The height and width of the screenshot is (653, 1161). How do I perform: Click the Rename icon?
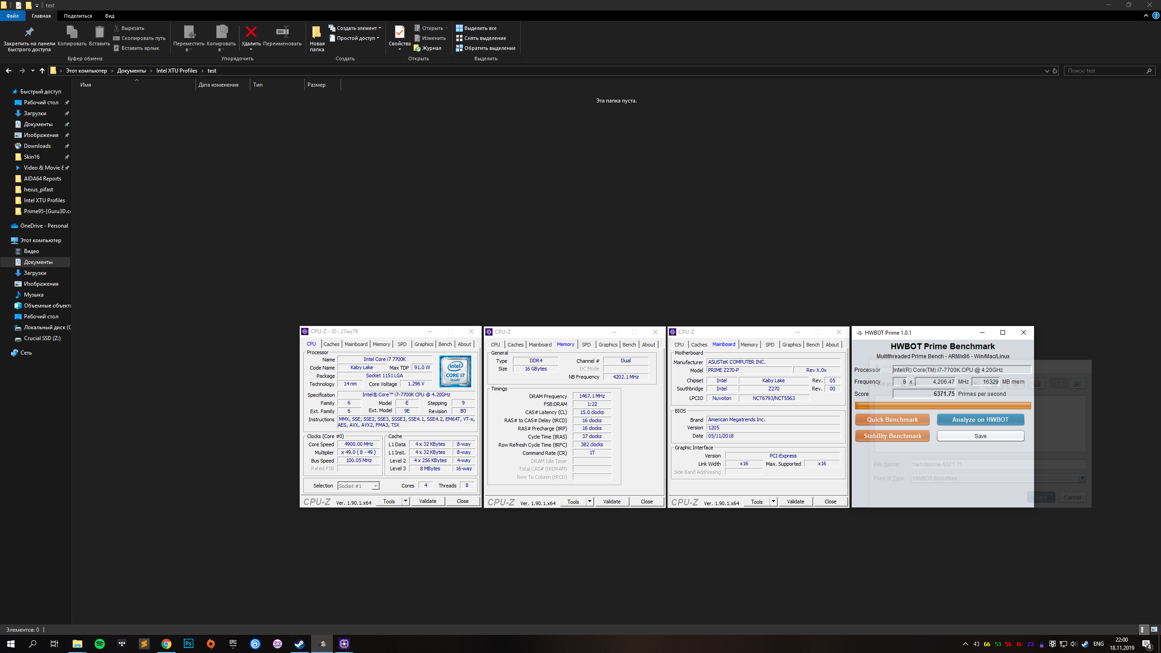[282, 32]
